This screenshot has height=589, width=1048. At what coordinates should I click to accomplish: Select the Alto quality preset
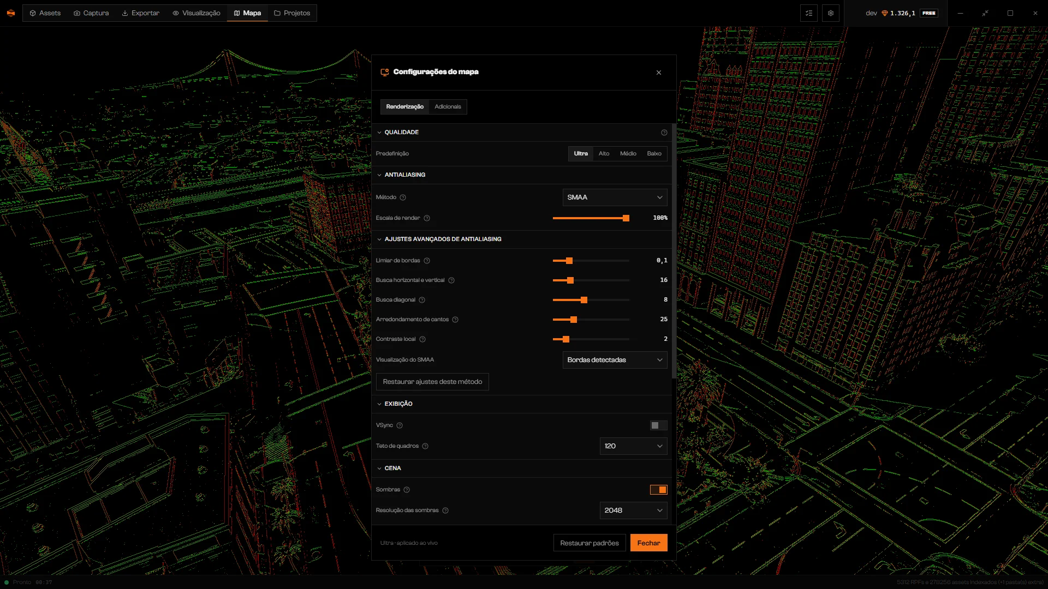pos(604,154)
